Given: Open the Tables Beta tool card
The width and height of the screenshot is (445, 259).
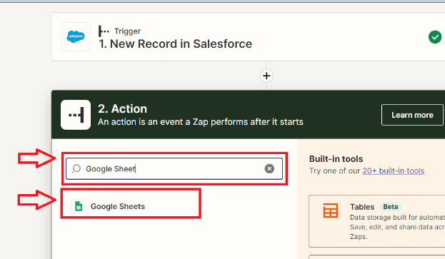Looking at the screenshot, I should coord(377,221).
